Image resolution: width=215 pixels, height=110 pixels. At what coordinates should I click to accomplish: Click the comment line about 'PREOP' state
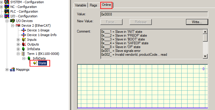pos(124,35)
